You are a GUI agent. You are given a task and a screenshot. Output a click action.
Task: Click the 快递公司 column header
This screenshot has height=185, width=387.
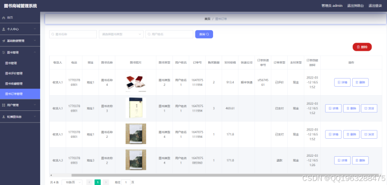point(246,62)
